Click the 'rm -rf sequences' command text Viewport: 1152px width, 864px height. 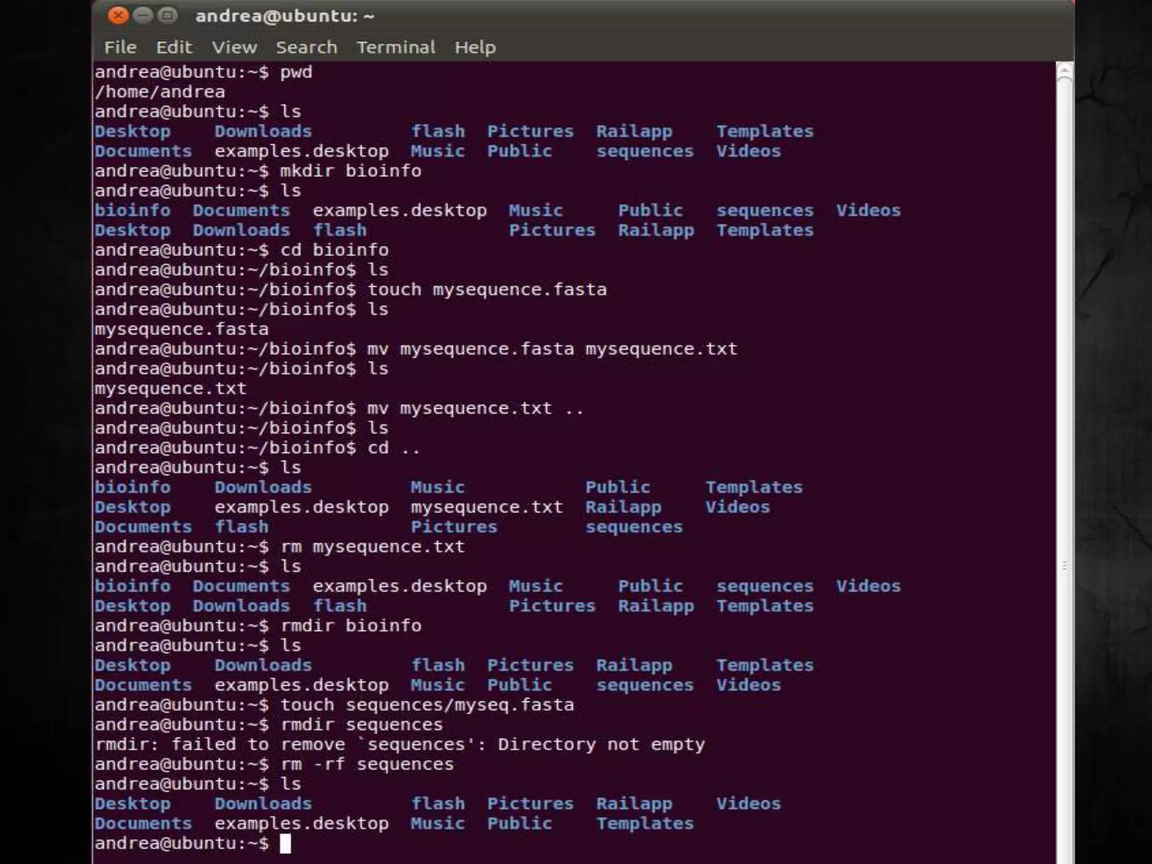[367, 764]
